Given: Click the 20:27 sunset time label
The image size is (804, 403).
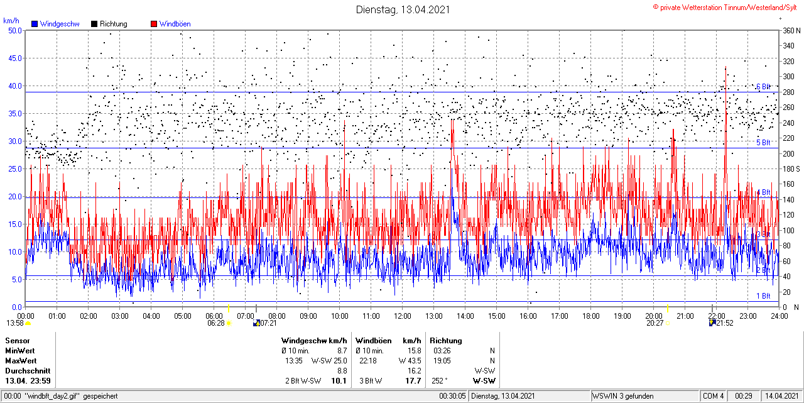Looking at the screenshot, I should click(655, 323).
